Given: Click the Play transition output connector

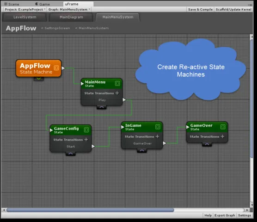Looking at the screenshot, I should click(x=124, y=100).
